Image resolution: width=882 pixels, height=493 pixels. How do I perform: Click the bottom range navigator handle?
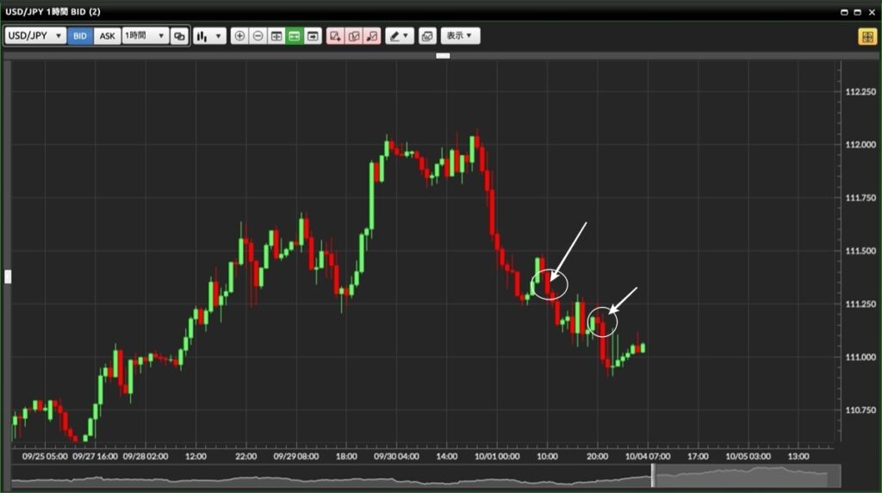click(x=653, y=476)
